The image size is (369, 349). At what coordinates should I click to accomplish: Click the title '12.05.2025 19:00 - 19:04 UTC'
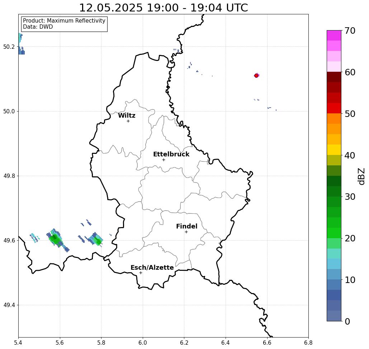[x=163, y=8]
